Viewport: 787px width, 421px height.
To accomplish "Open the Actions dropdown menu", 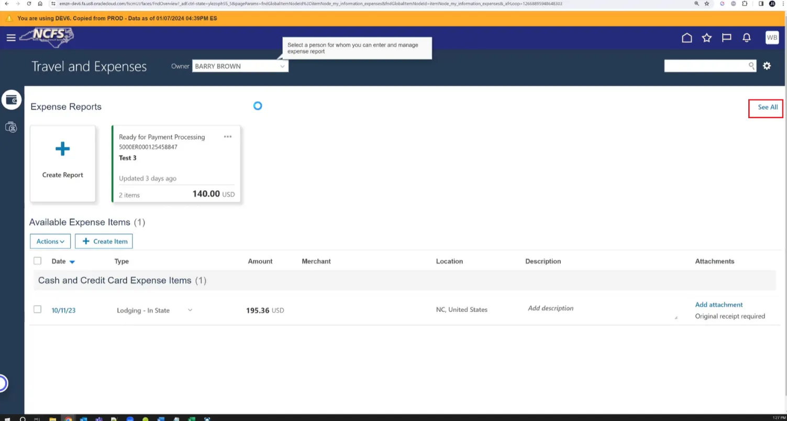I will point(50,241).
